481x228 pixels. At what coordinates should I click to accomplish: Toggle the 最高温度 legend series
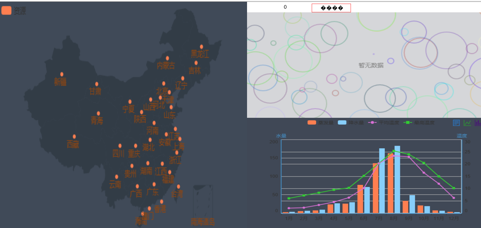pos(419,123)
